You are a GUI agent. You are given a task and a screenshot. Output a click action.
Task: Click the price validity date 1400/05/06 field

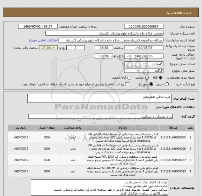point(144,56)
